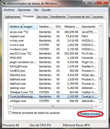Switch to the Rendimiento tab
The width and height of the screenshot is (110, 129).
click(x=58, y=17)
